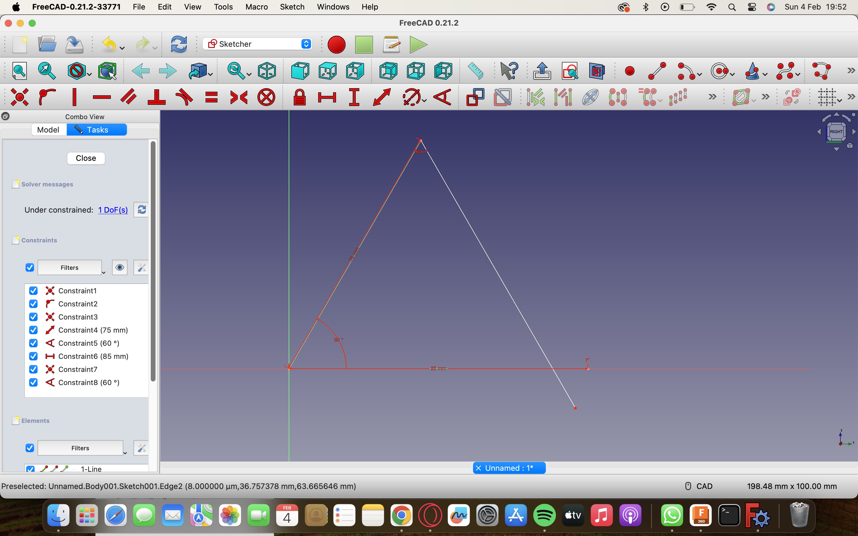Apply parallel constraint tool
858x536 pixels.
click(129, 97)
